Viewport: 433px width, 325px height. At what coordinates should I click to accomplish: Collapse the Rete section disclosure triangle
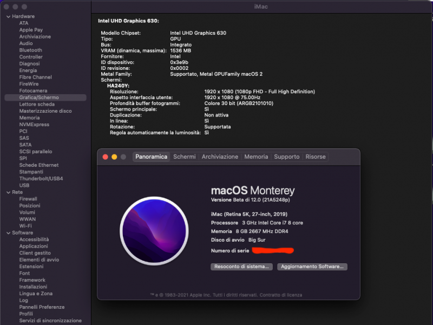click(x=8, y=192)
